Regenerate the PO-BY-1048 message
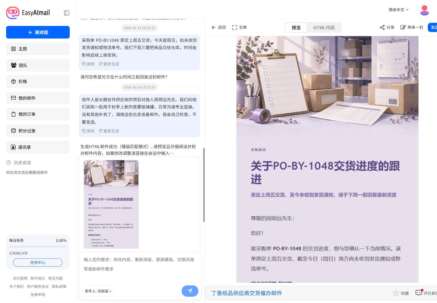This screenshot has height=303, width=437. (109, 64)
